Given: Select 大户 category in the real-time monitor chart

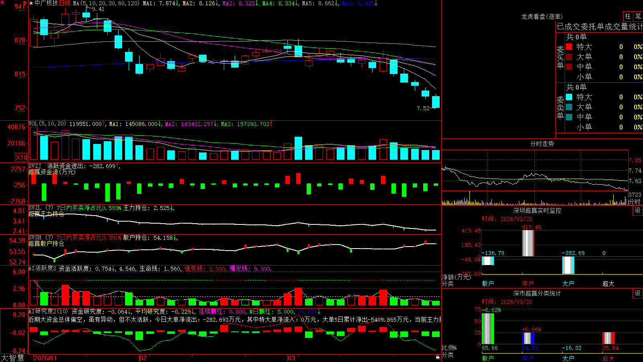Looking at the screenshot, I should click(x=568, y=284).
